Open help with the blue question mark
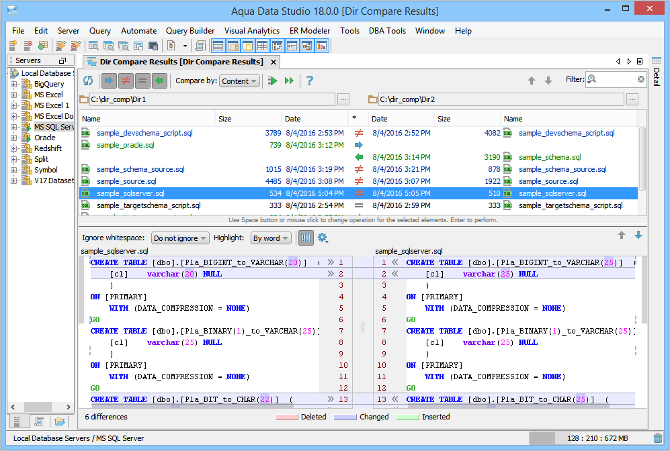Viewport: 670px width, 451px height. point(310,81)
